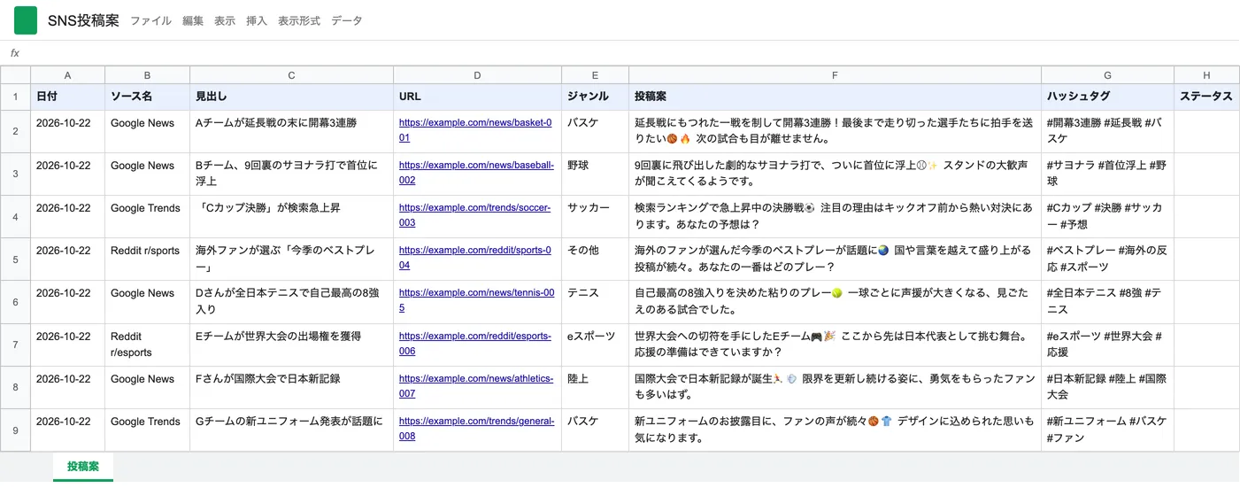Image resolution: width=1240 pixels, height=488 pixels.
Task: Open the データ menu
Action: coord(347,20)
